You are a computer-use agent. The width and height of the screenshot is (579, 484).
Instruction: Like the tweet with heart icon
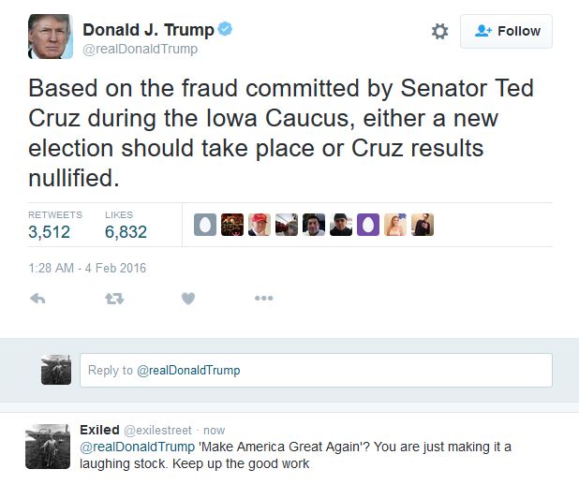188,299
